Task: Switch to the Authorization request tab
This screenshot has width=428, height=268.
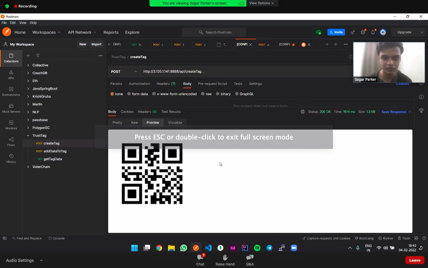Action: coord(139,84)
